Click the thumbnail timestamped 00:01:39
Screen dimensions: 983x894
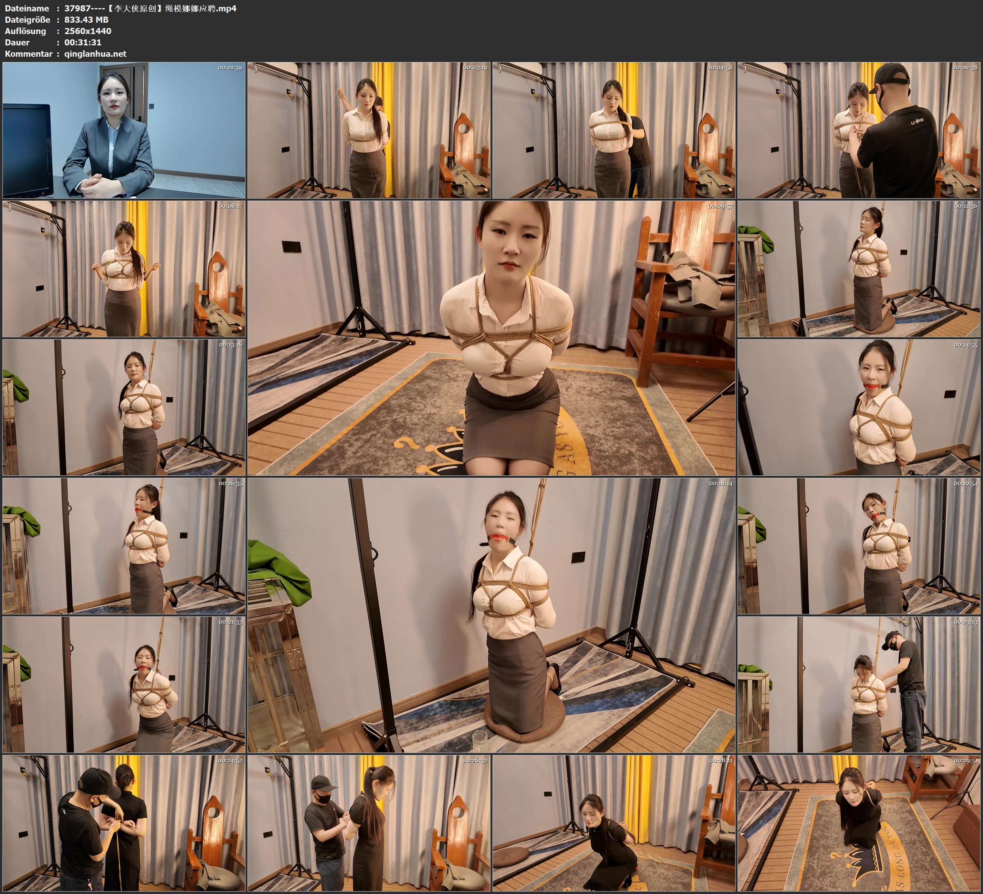124,130
